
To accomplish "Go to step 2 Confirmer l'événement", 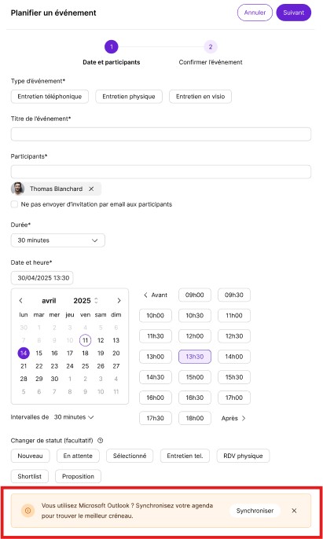I will coord(211,47).
